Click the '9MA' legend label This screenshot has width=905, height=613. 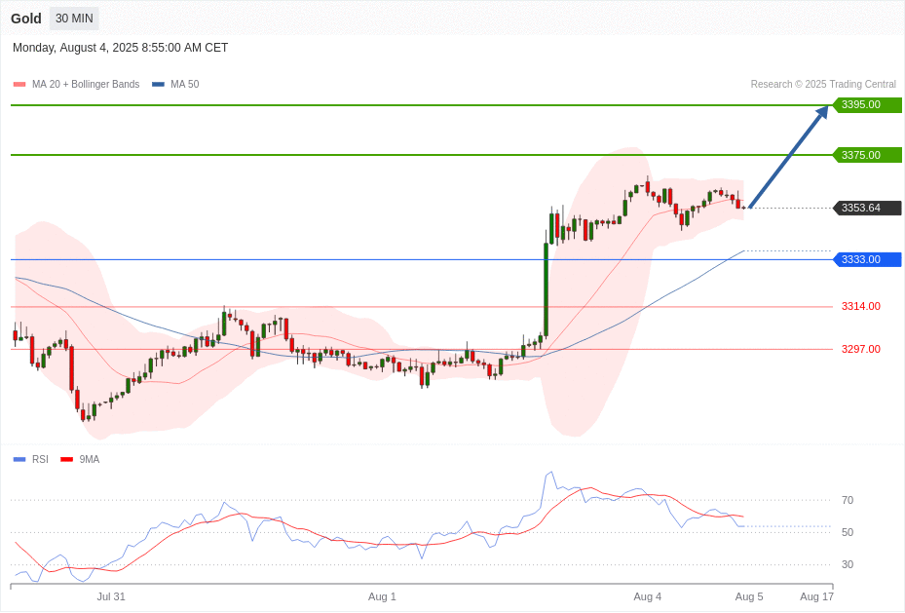(90, 459)
